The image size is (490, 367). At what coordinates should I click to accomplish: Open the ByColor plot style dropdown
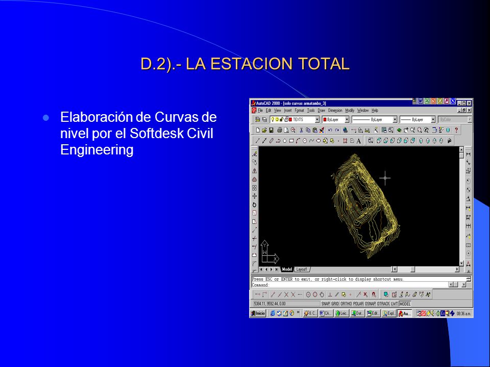pyautogui.click(x=470, y=119)
